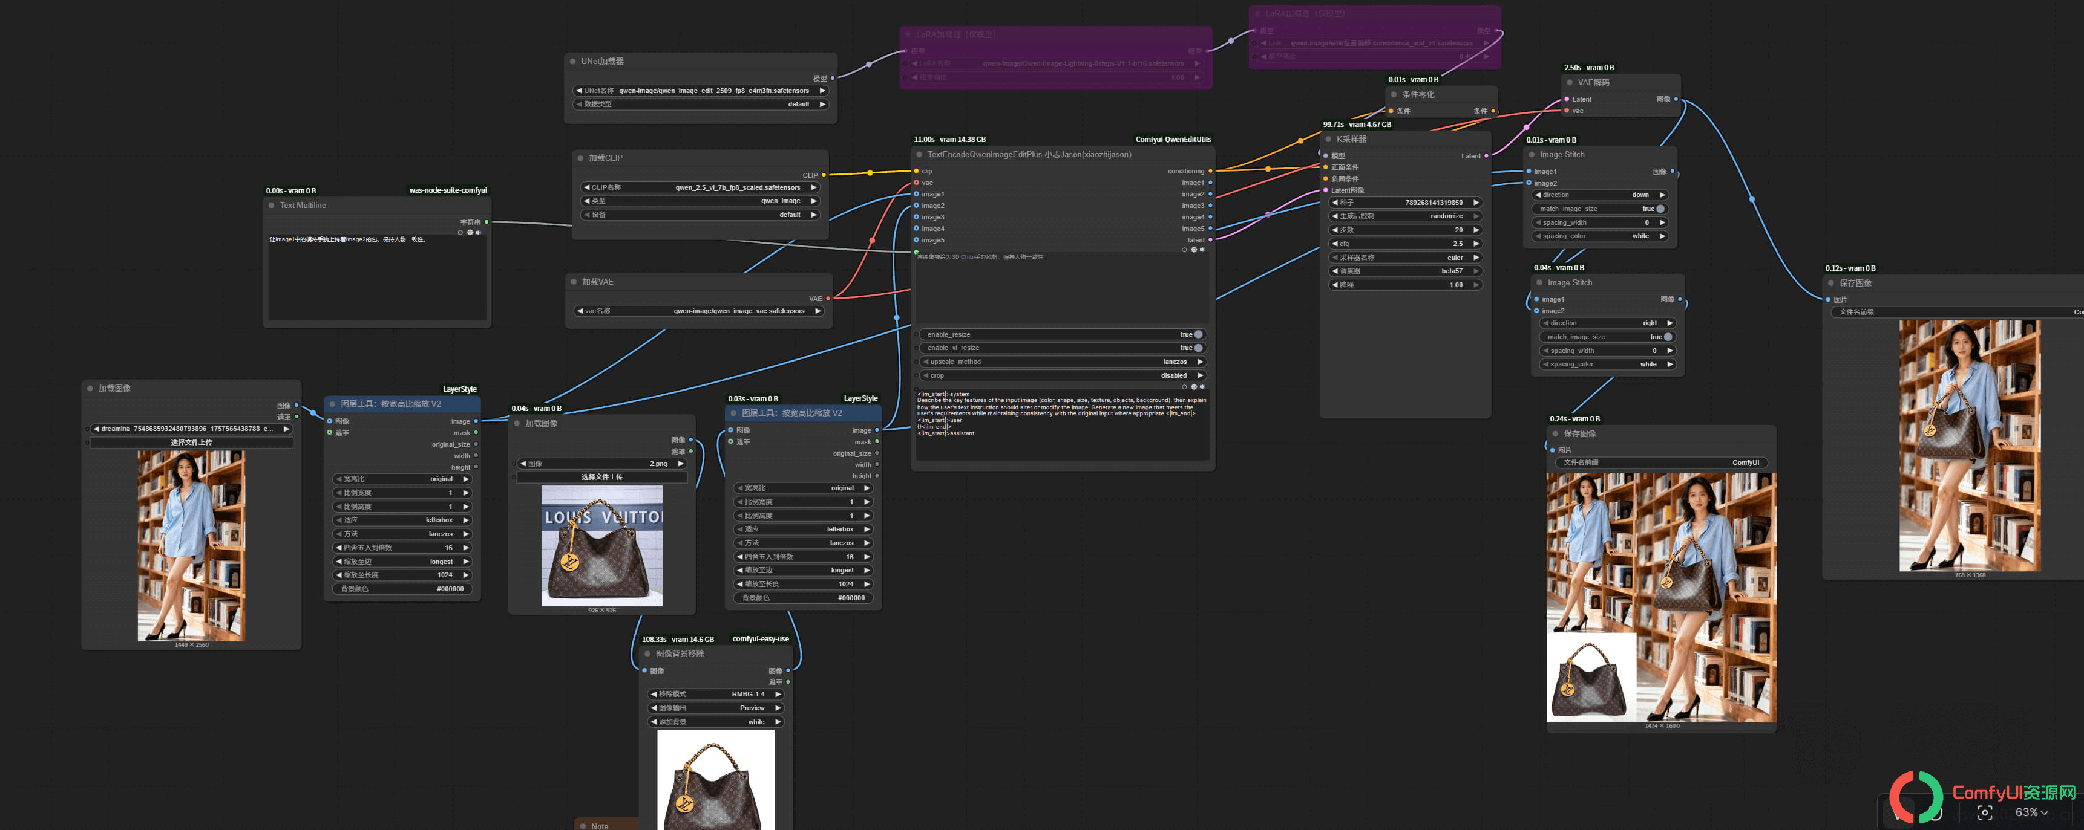Click the Note node's title dot
Image resolution: width=2084 pixels, height=830 pixels.
click(583, 826)
